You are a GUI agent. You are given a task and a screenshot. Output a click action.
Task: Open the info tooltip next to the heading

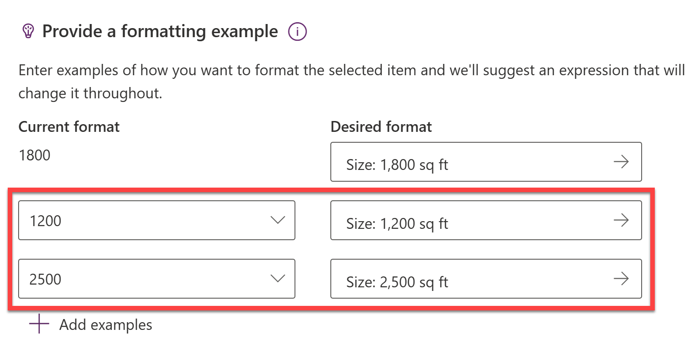point(297,31)
